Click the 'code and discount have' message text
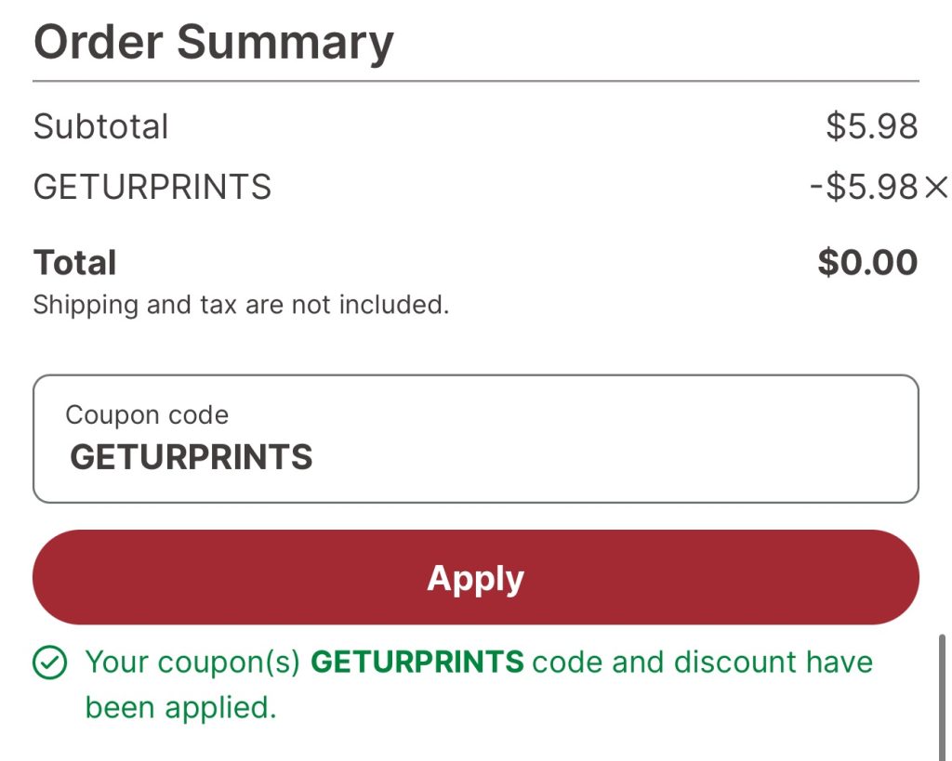Viewport: 952px width, 761px height. point(703,663)
